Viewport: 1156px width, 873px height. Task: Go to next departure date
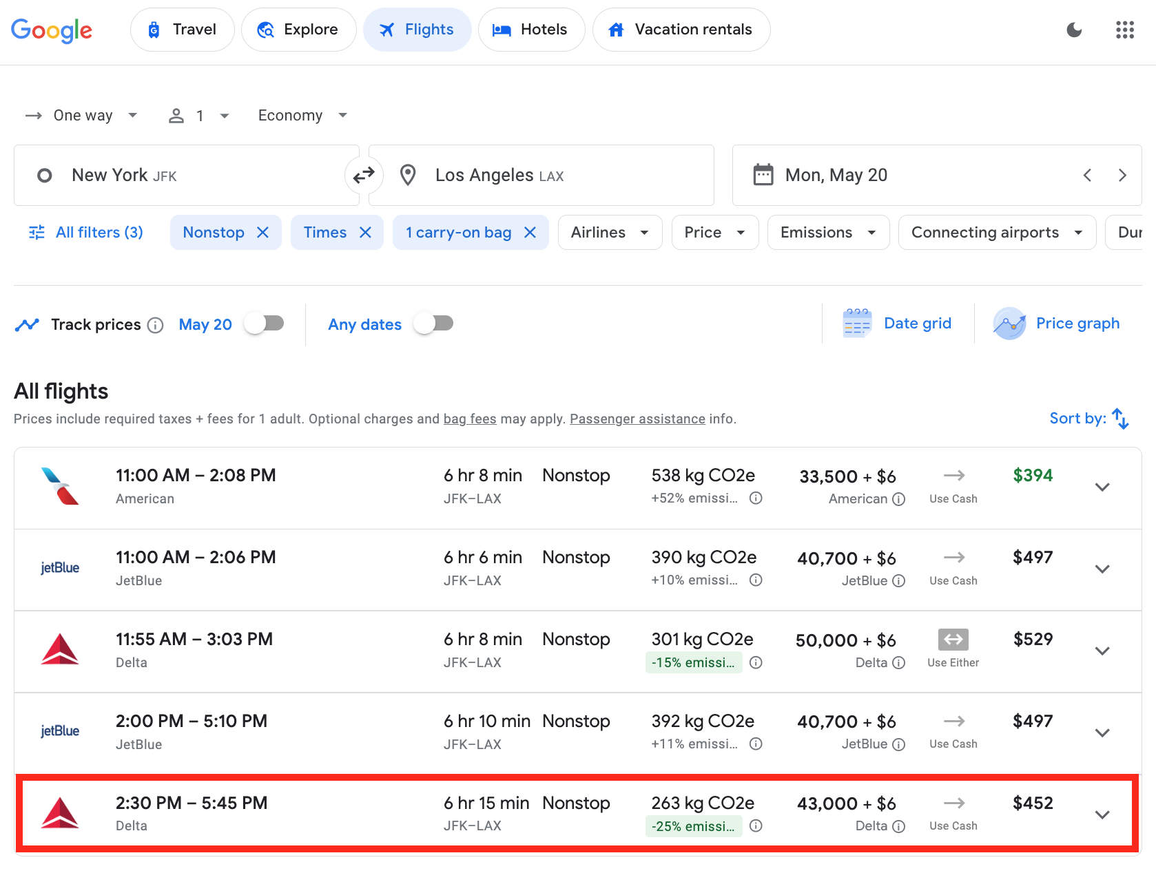(1122, 176)
